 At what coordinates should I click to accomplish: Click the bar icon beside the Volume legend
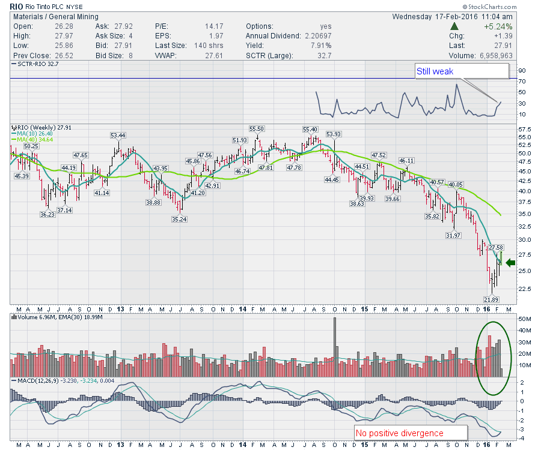click(x=14, y=317)
